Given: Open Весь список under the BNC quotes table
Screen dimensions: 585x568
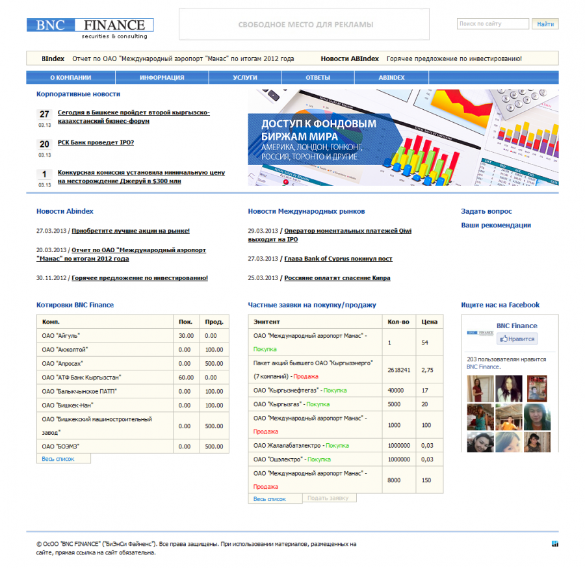Looking at the screenshot, I should click(x=58, y=459).
